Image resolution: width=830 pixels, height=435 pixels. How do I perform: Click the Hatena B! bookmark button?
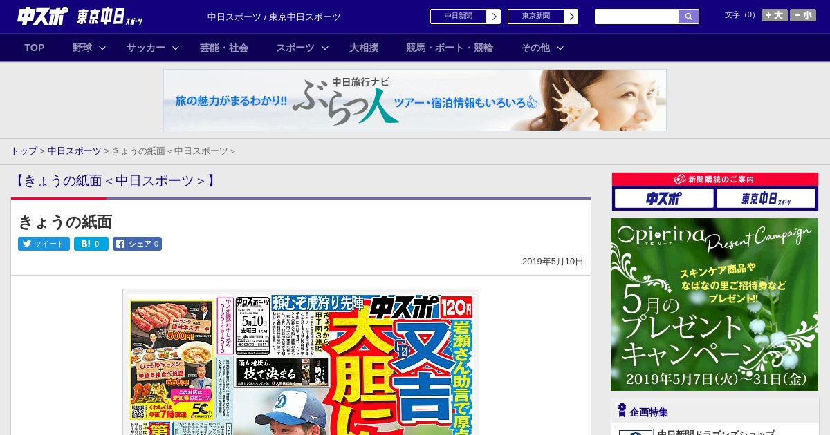91,244
